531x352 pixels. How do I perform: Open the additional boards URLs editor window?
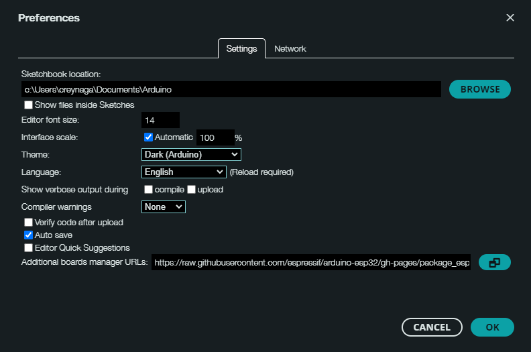(494, 262)
